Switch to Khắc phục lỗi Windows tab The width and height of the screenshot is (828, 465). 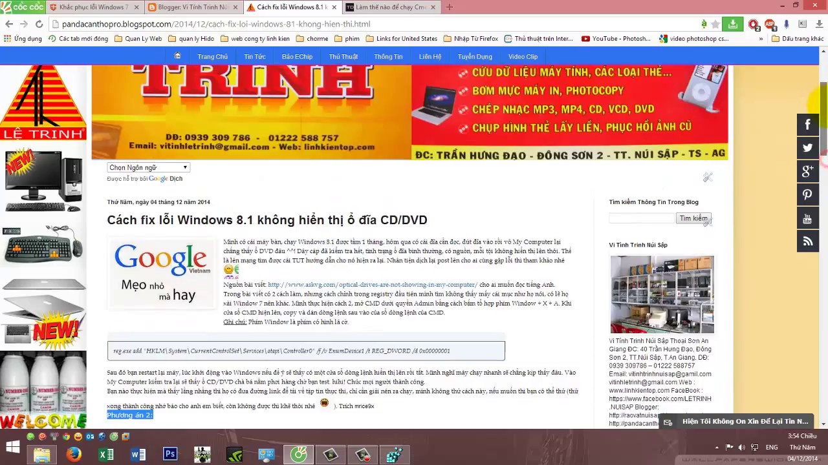[x=93, y=7]
